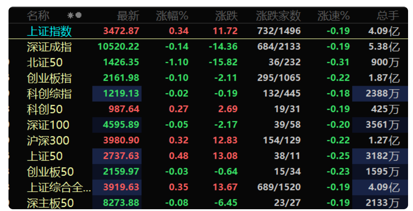Click the 295/1065 advance-decline count
The image size is (413, 211).
[x=279, y=78]
